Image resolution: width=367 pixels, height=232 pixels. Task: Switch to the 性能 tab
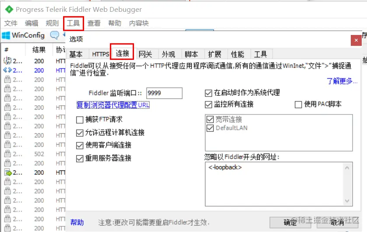pyautogui.click(x=237, y=54)
